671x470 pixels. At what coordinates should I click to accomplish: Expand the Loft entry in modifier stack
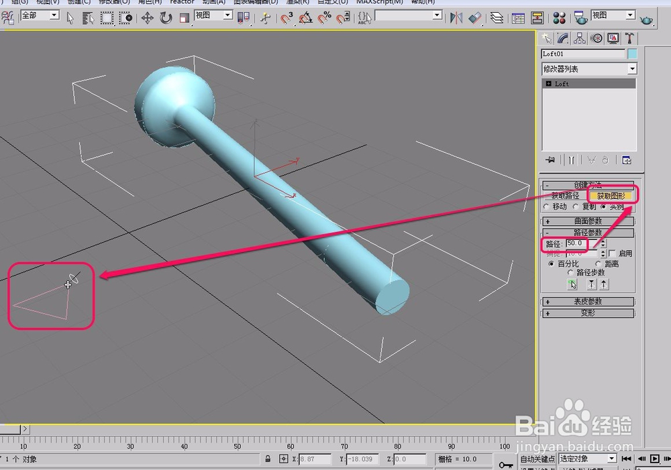coord(548,84)
